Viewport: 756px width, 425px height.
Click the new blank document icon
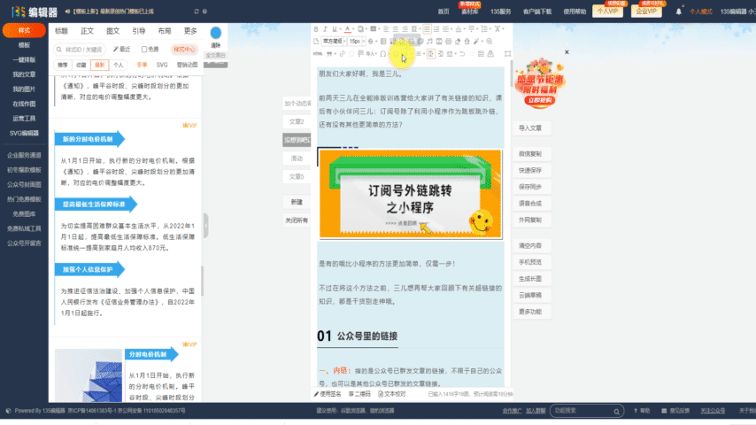[316, 42]
